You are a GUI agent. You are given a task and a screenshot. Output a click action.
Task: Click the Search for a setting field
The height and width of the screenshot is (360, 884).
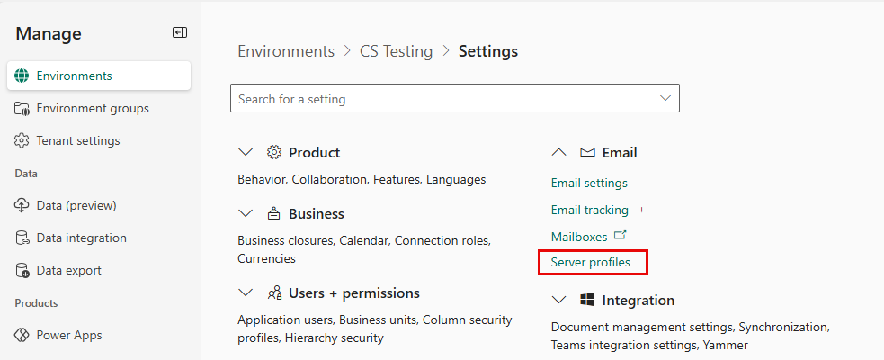coord(441,98)
